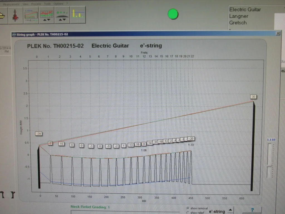Click the guitar instrument toolbar icon
Viewport: 285px width, 214px height.
pos(15,15)
